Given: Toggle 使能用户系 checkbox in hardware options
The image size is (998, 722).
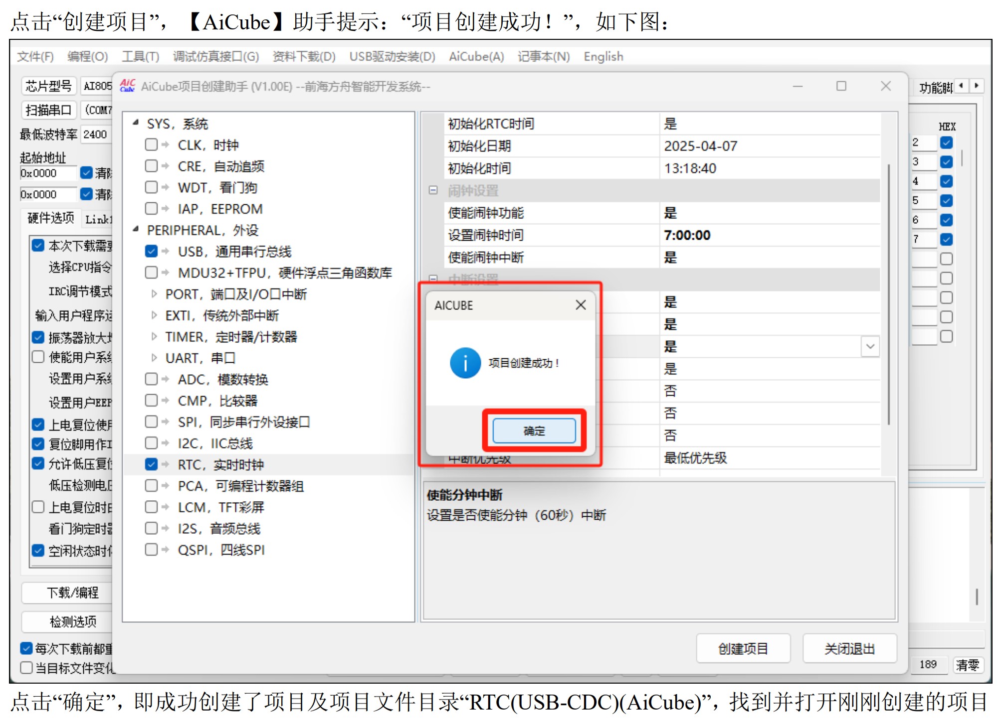Looking at the screenshot, I should (38, 357).
